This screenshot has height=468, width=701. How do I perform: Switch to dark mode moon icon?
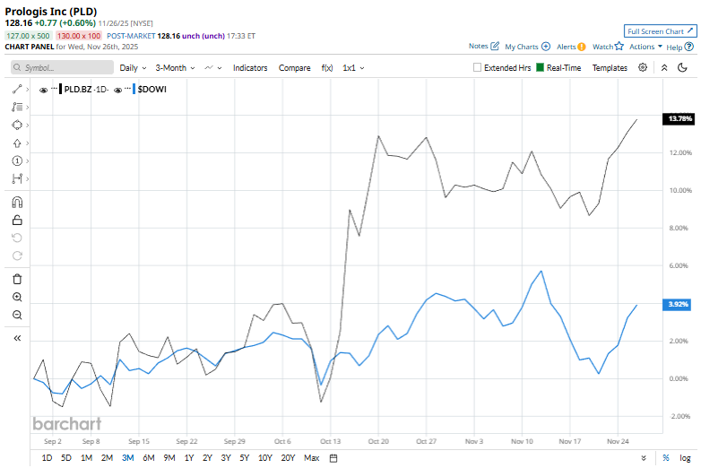point(682,67)
